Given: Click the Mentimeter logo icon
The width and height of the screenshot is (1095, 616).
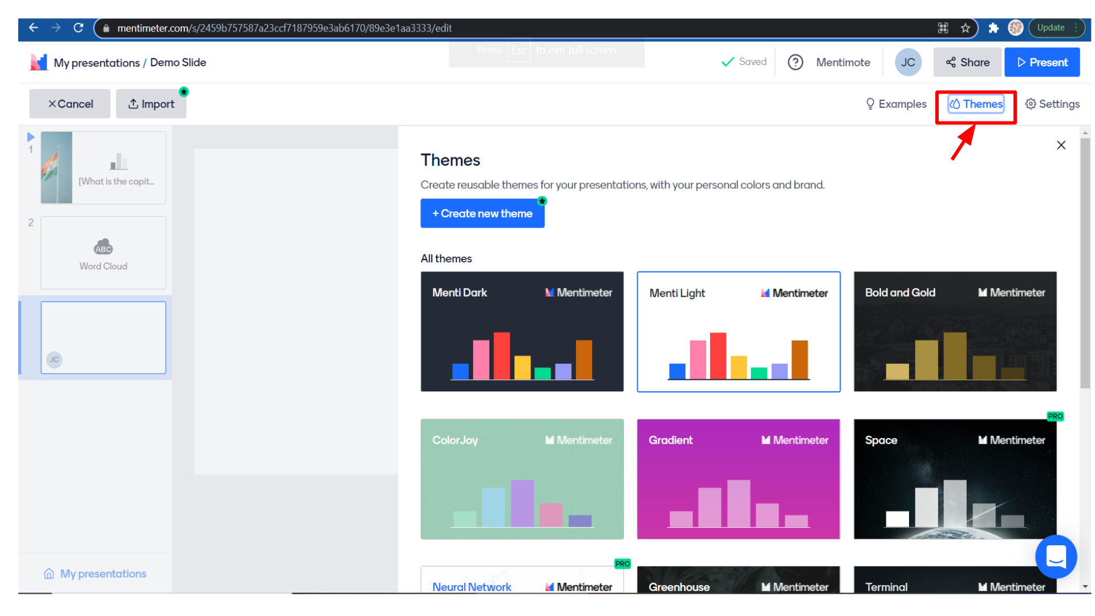Looking at the screenshot, I should pos(38,62).
